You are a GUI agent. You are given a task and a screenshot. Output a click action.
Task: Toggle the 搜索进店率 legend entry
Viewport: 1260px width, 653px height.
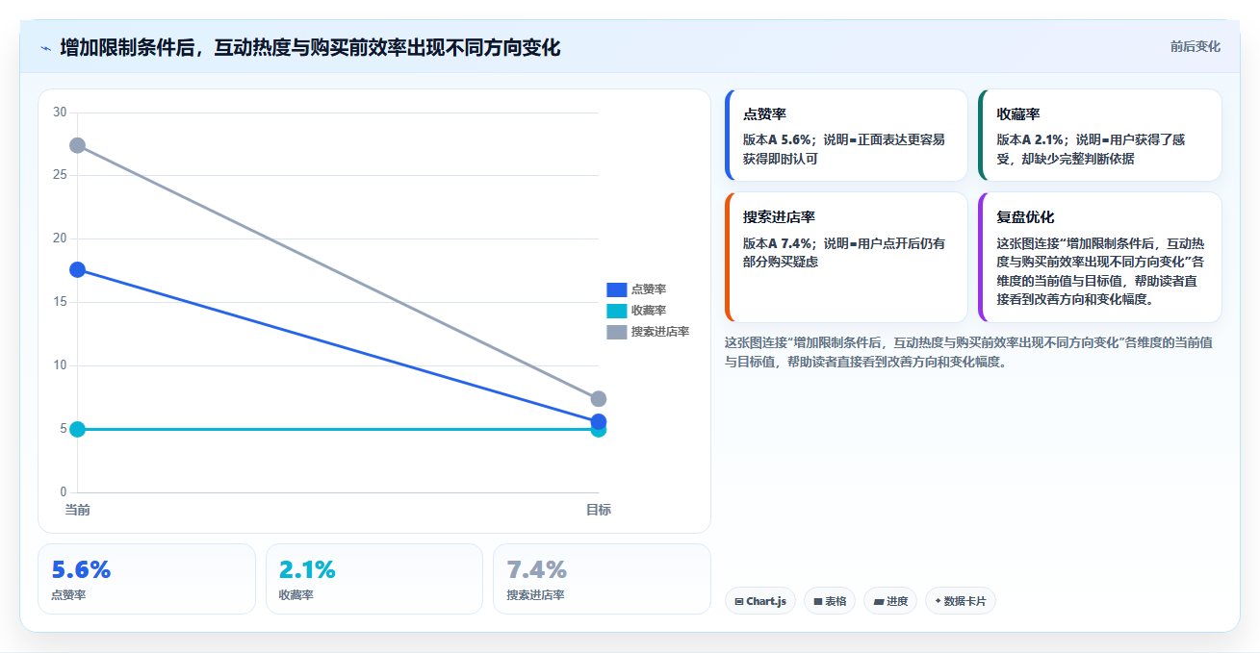pyautogui.click(x=648, y=332)
